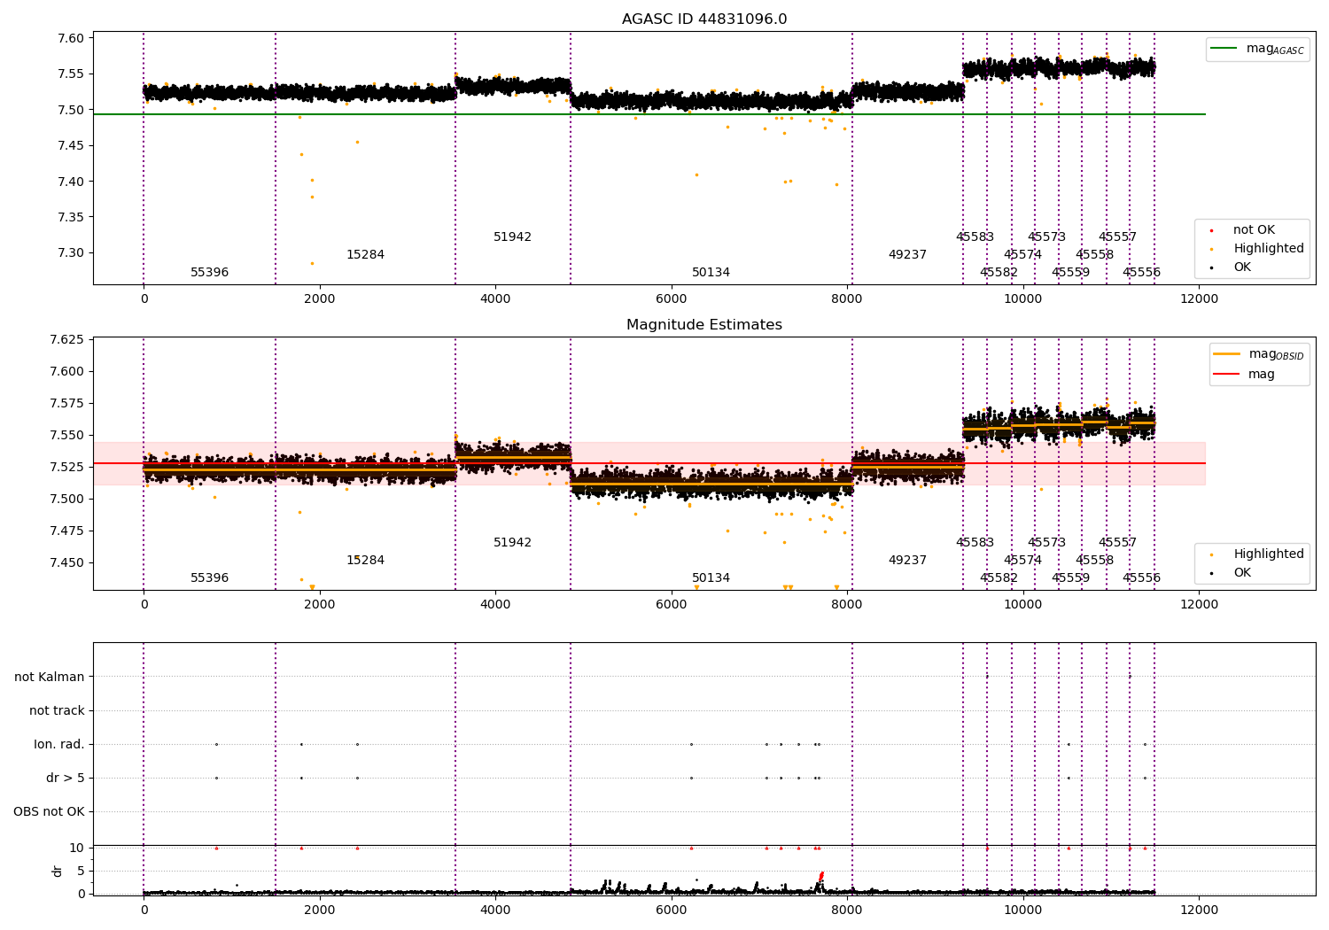Select the 'Ion. rad.' axis label

point(59,745)
